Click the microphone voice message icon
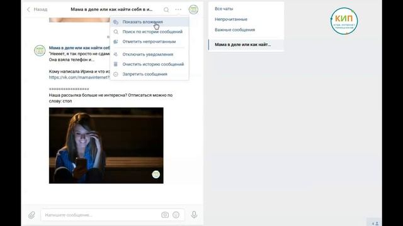Image resolution: width=403 pixels, height=226 pixels. coord(194,215)
